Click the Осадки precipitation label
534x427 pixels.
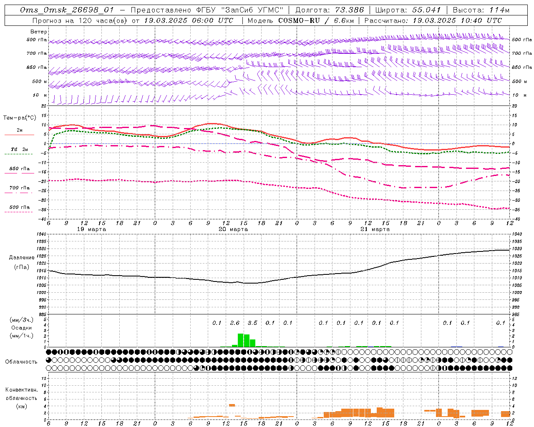22,328
